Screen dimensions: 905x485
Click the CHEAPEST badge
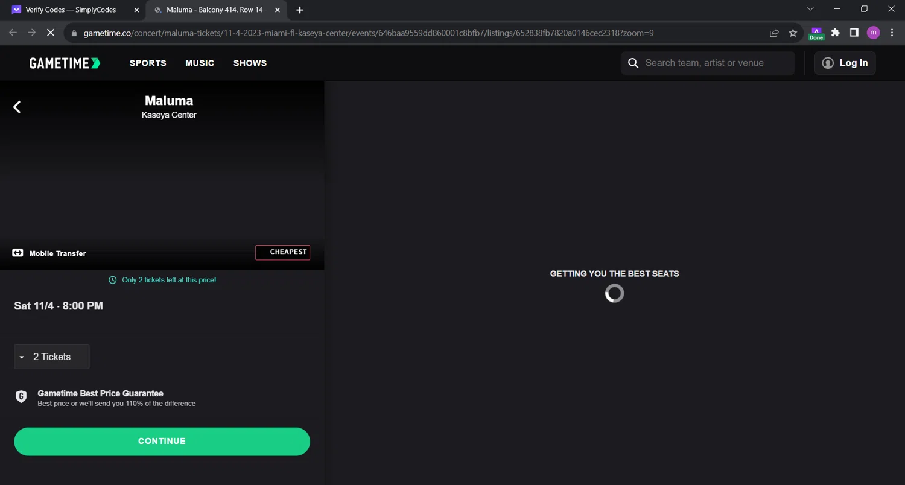282,252
